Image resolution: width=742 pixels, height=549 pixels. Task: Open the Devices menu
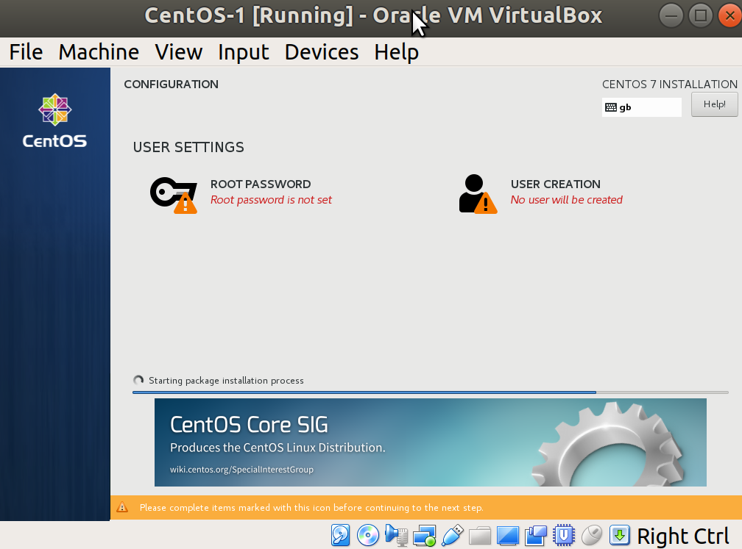pyautogui.click(x=321, y=52)
